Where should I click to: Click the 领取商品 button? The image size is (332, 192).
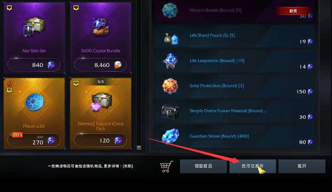tap(204, 166)
